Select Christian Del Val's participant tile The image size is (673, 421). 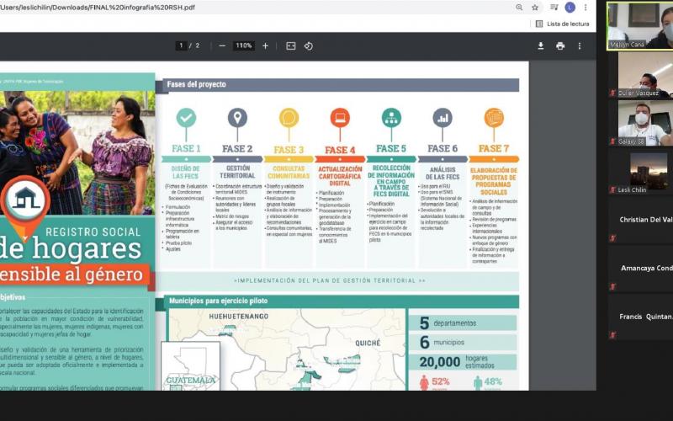click(644, 220)
